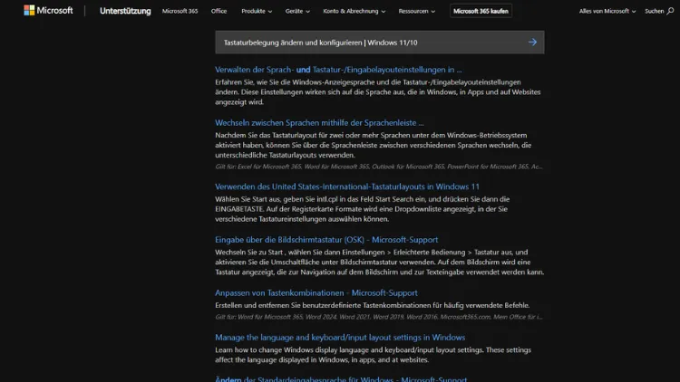Click description text starting 'Erfahren Sie, wie Sie'

tap(378, 91)
